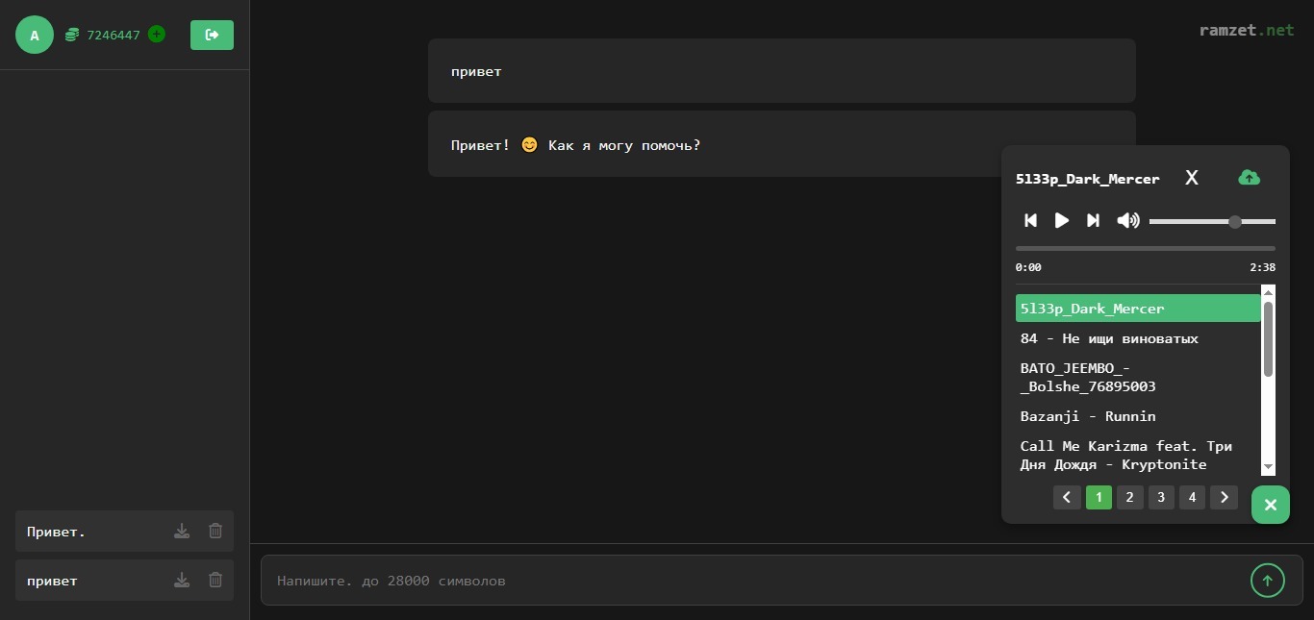
Task: Advance to the next playlist page with the chevron
Action: pos(1224,497)
